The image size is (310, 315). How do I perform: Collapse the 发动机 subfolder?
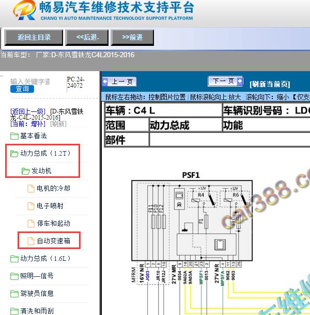[x=41, y=171]
